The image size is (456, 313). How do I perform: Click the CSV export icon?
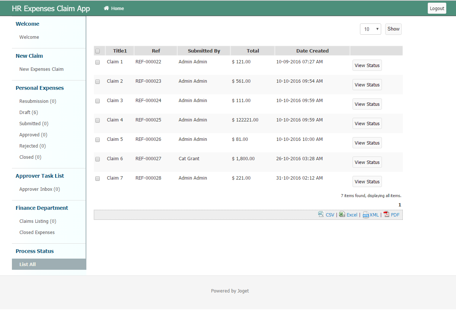click(x=321, y=214)
